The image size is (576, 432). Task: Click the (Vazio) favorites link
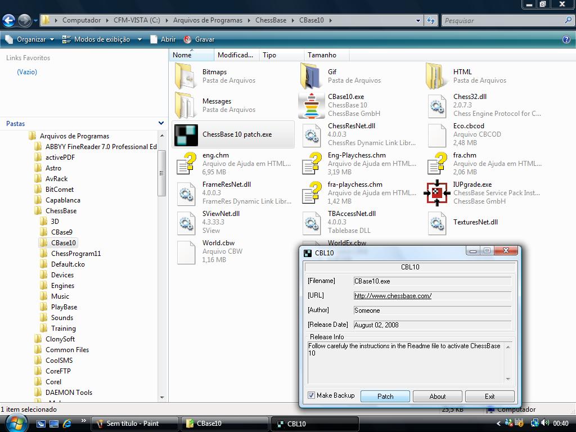[x=27, y=72]
